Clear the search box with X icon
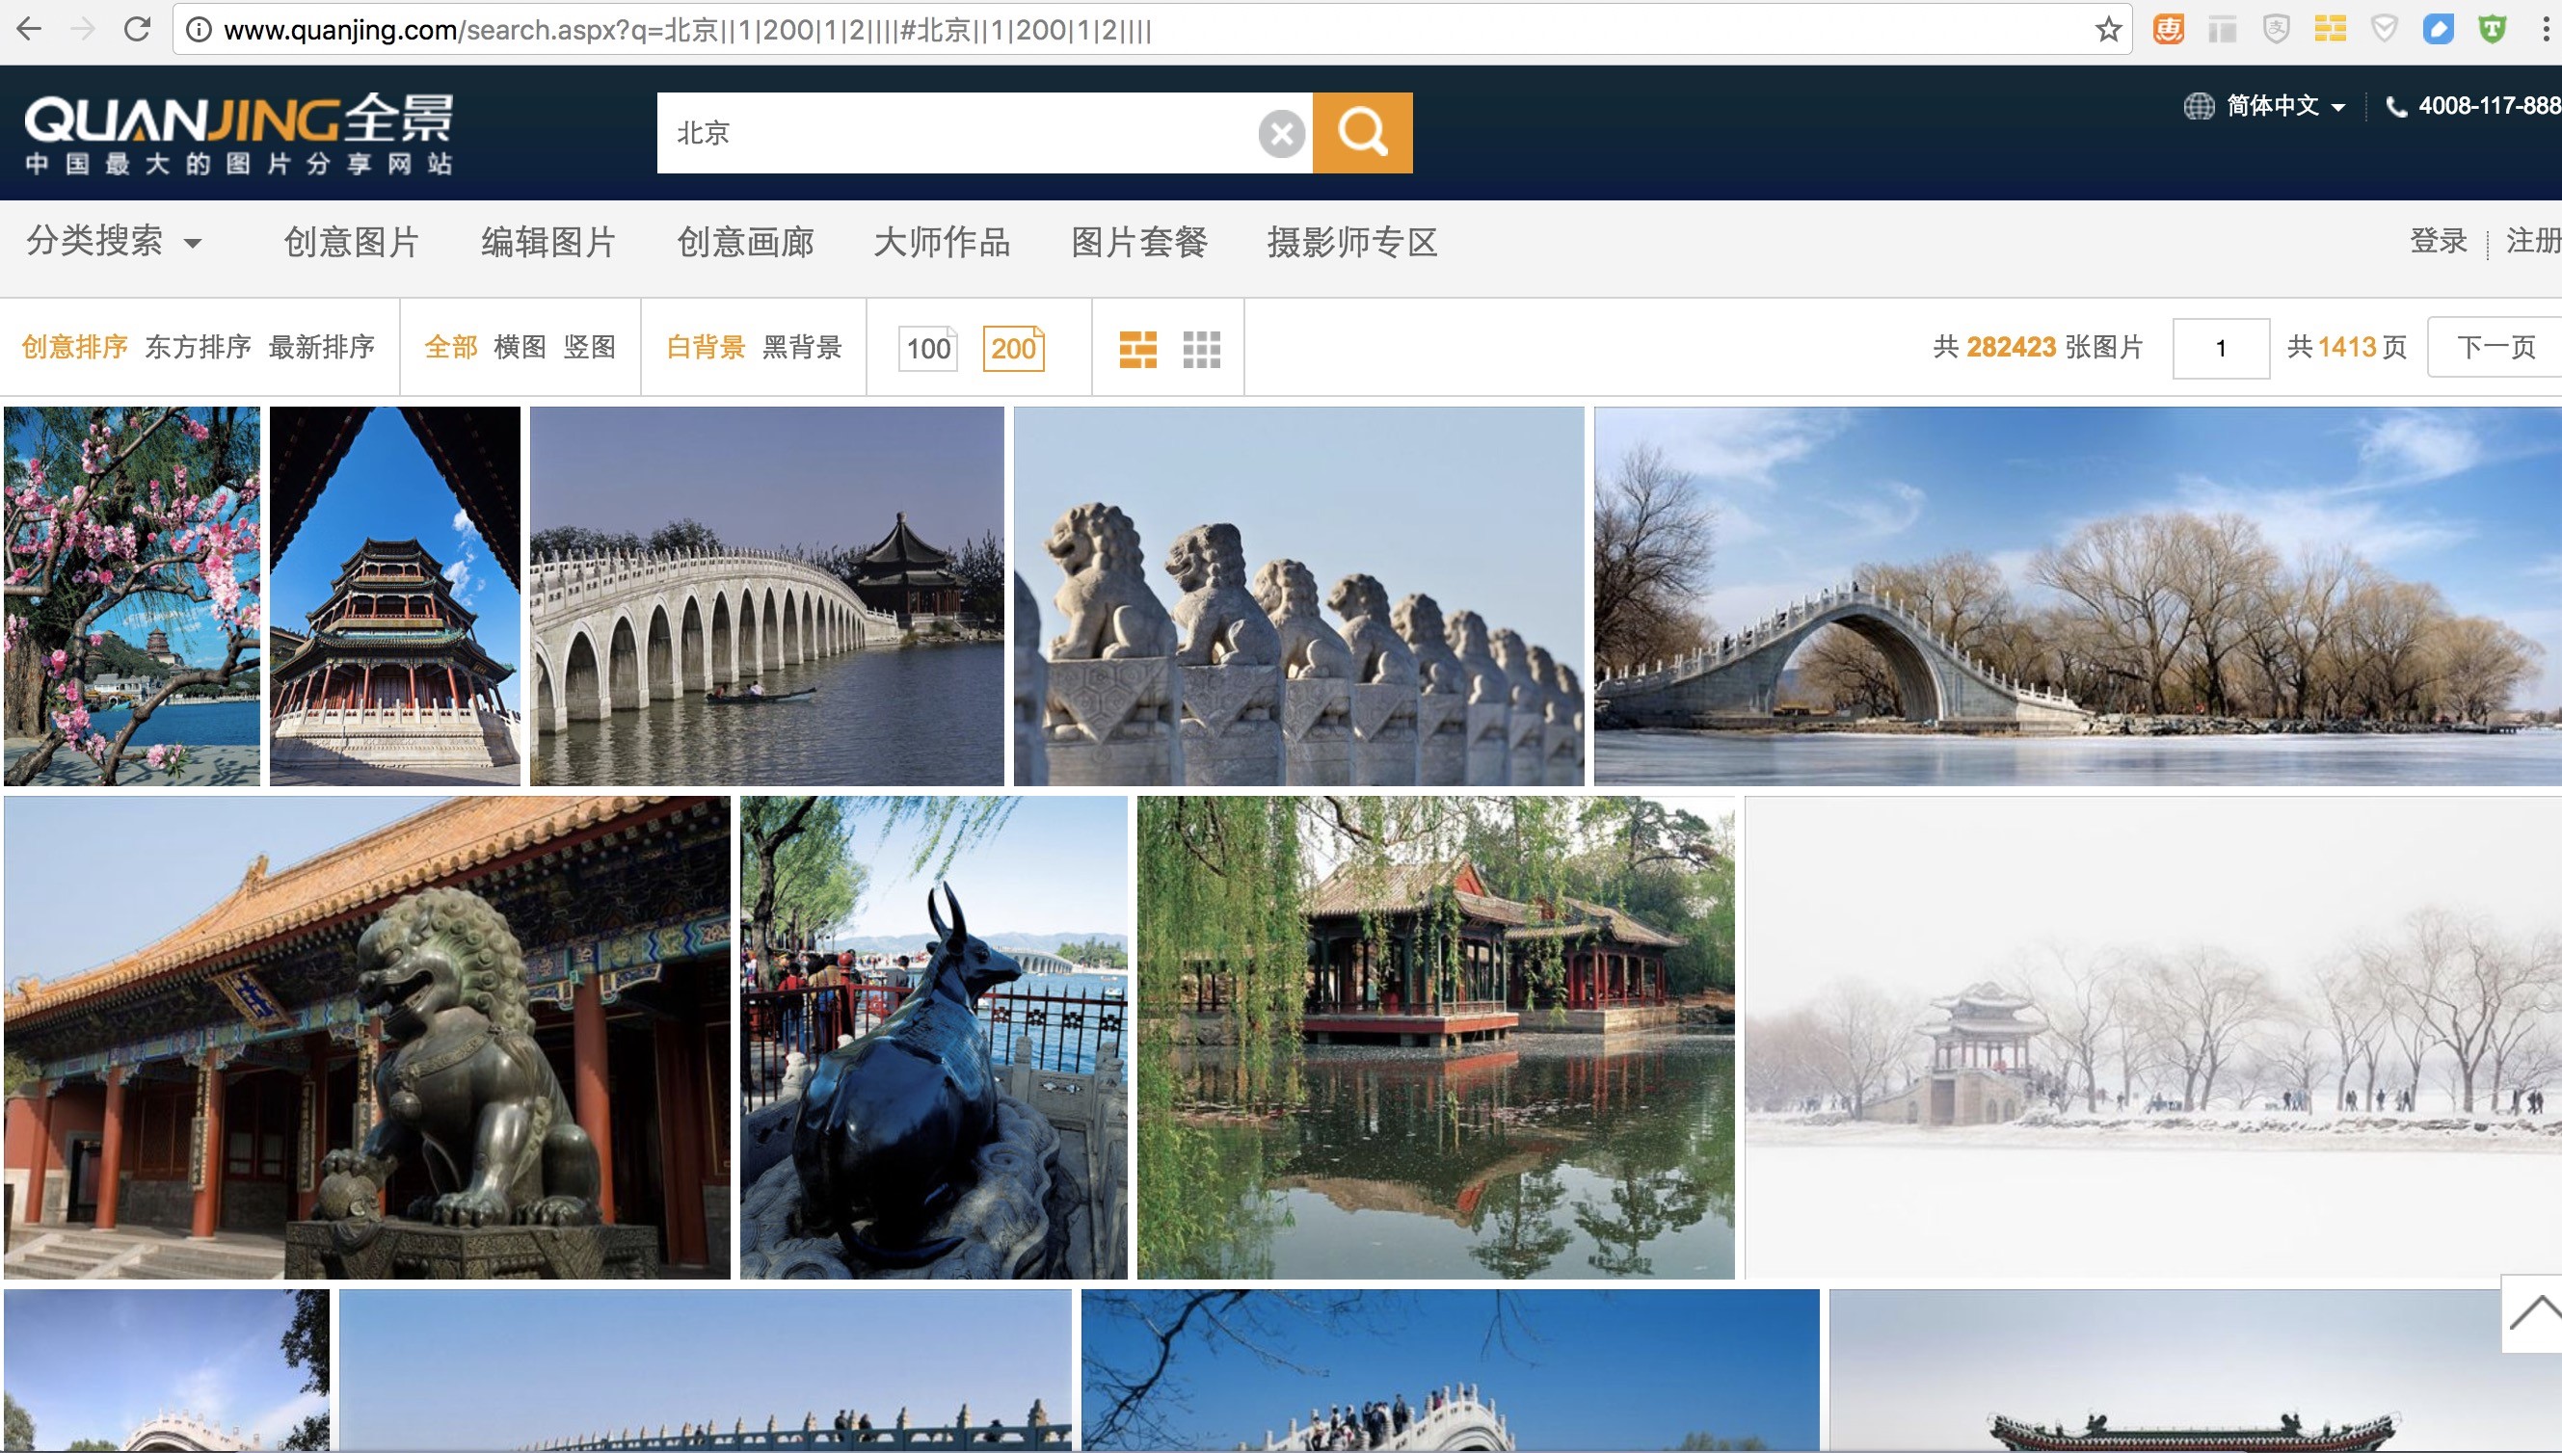 pos(1282,134)
